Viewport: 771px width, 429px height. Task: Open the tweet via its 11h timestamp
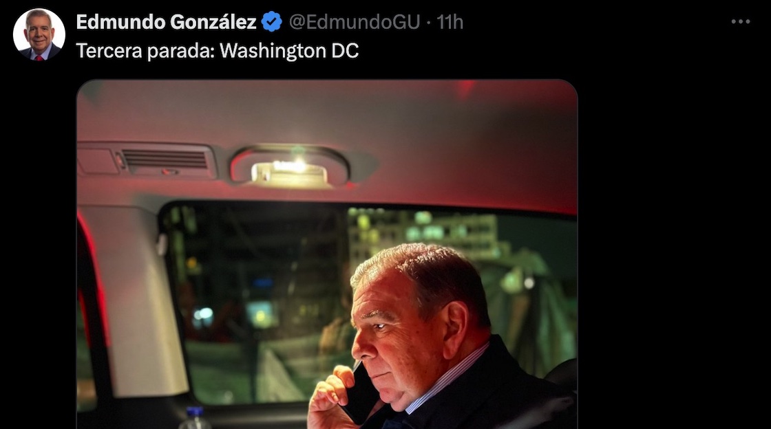(x=450, y=22)
